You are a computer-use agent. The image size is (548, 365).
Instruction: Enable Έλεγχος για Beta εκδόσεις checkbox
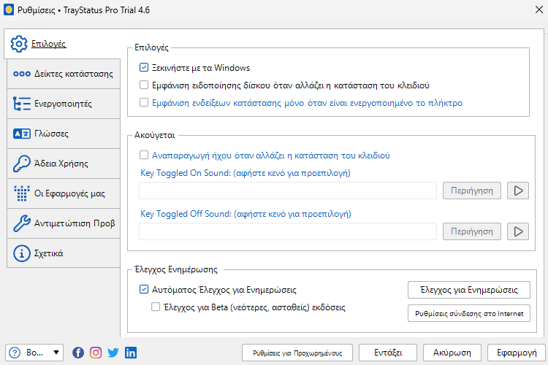coord(156,307)
